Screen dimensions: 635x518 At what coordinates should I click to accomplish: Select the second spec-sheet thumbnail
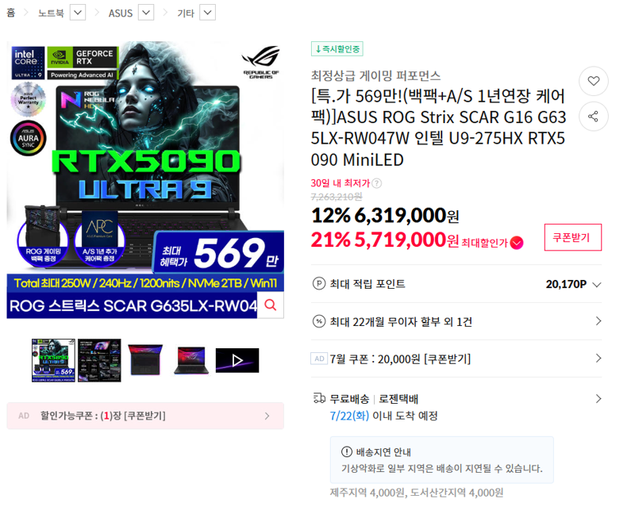[99, 360]
